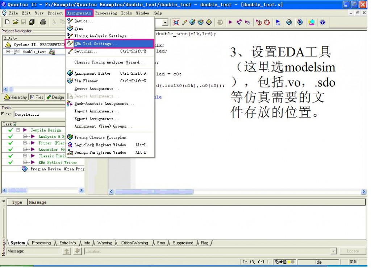Image resolution: width=371 pixels, height=268 pixels.
Task: Click the SOPC Builder toolbar icon
Action: point(312,22)
